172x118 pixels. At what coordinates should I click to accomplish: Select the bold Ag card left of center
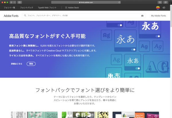tap(106, 35)
